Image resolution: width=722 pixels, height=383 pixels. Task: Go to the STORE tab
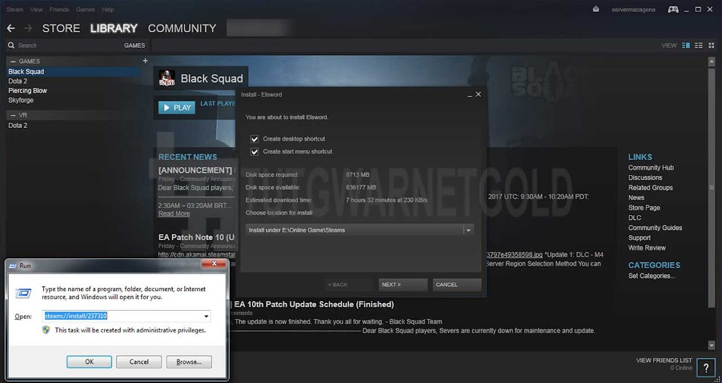pyautogui.click(x=61, y=29)
